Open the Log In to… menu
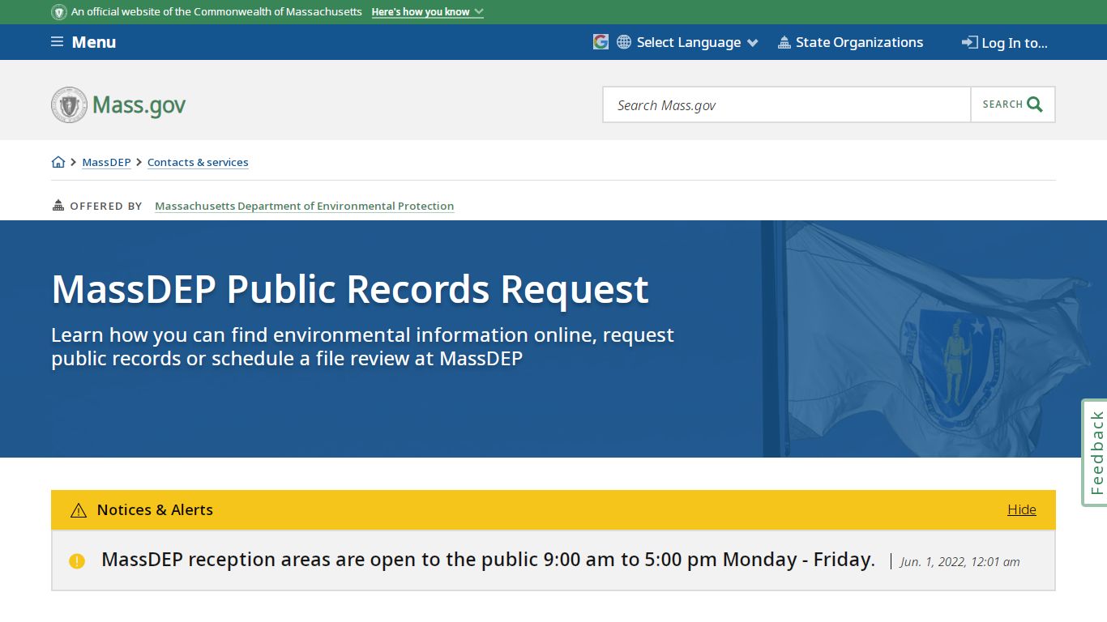The width and height of the screenshot is (1107, 622). tap(1015, 43)
